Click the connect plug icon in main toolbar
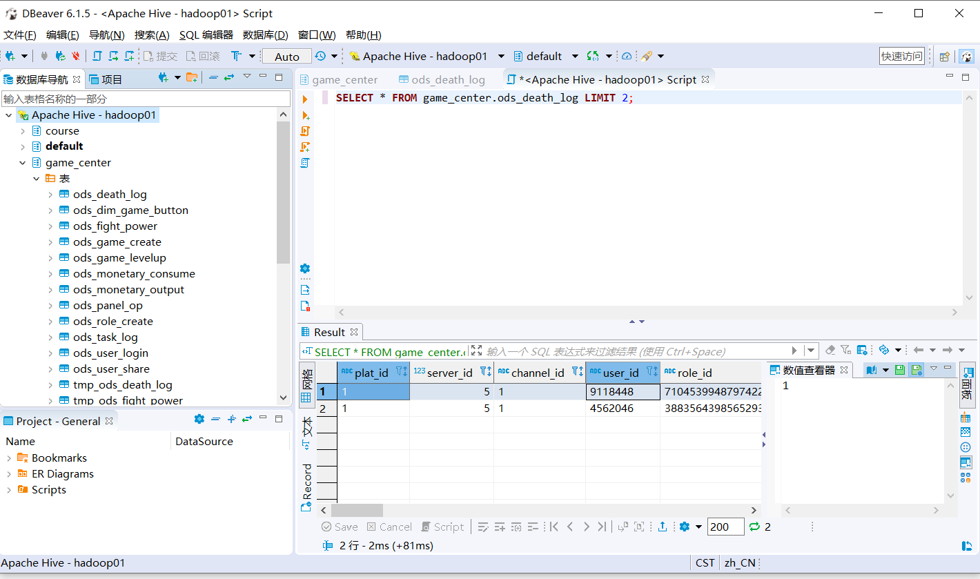This screenshot has height=579, width=980. coord(45,56)
